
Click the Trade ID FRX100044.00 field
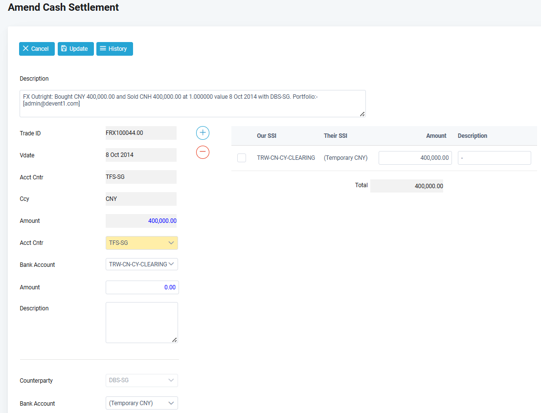(x=141, y=133)
